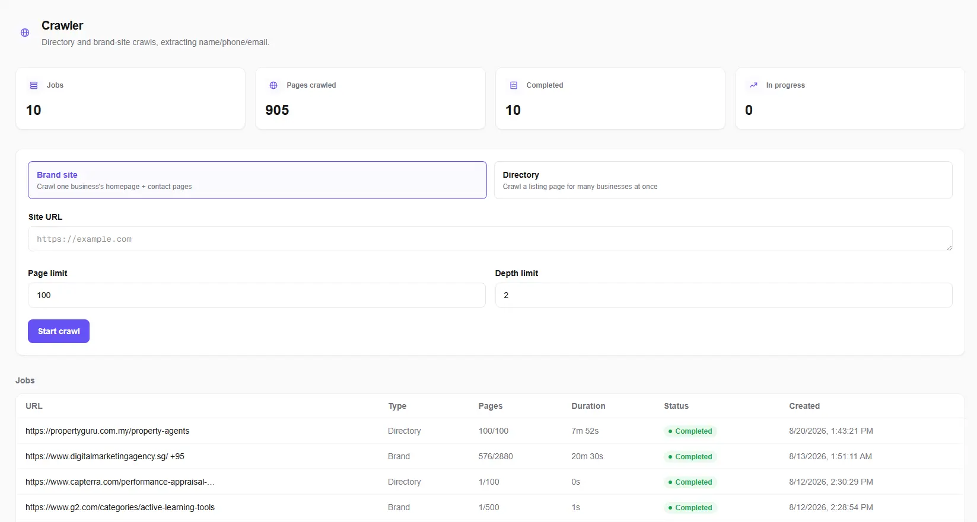
Task: Click Completed status for g2.com job
Action: 690,508
